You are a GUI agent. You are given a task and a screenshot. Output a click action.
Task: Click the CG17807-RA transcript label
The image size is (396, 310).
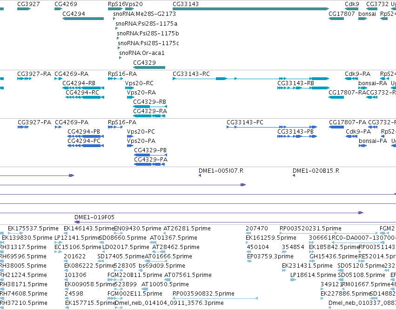pos(347,93)
